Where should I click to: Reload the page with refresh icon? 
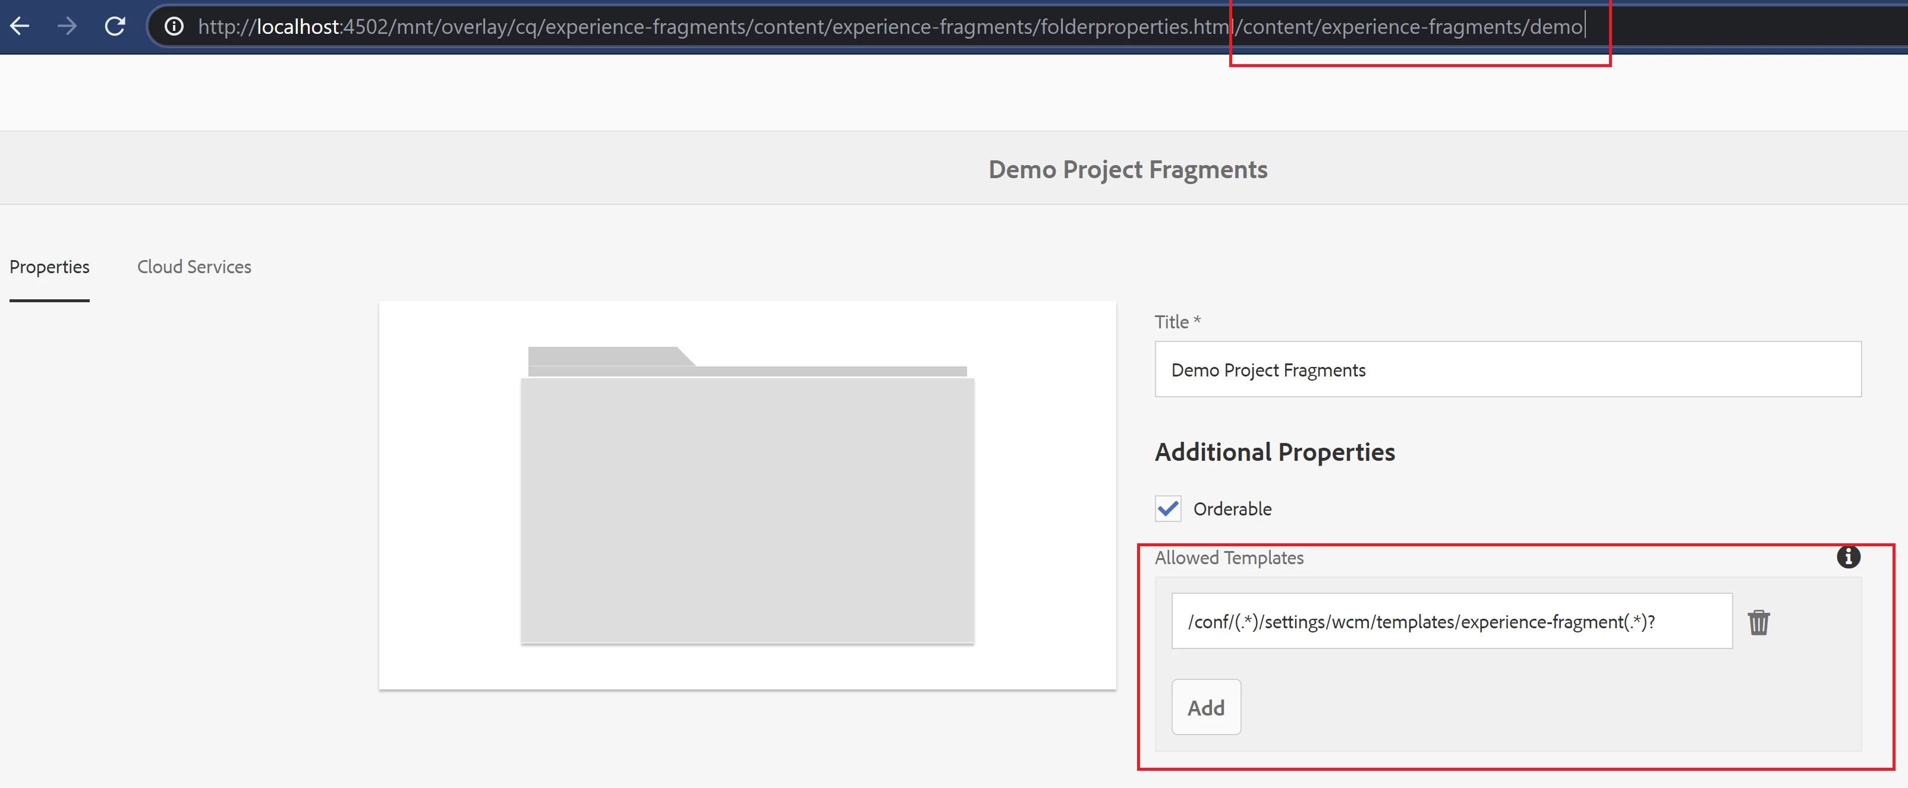115,27
